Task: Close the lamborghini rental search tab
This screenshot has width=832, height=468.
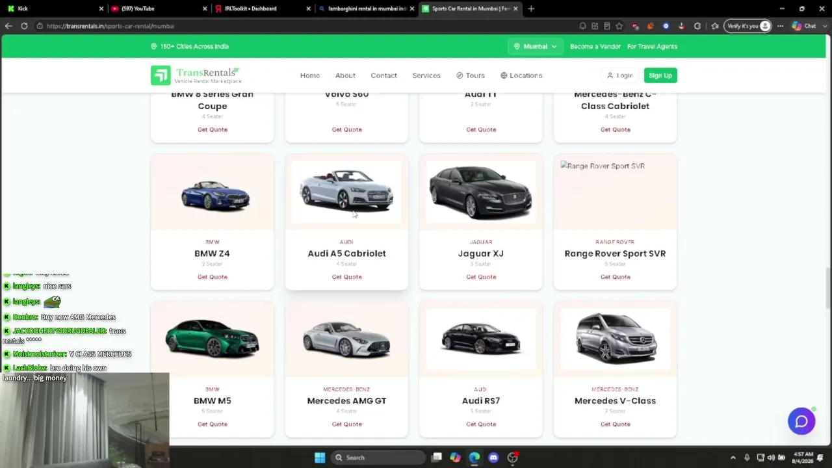Action: click(412, 8)
